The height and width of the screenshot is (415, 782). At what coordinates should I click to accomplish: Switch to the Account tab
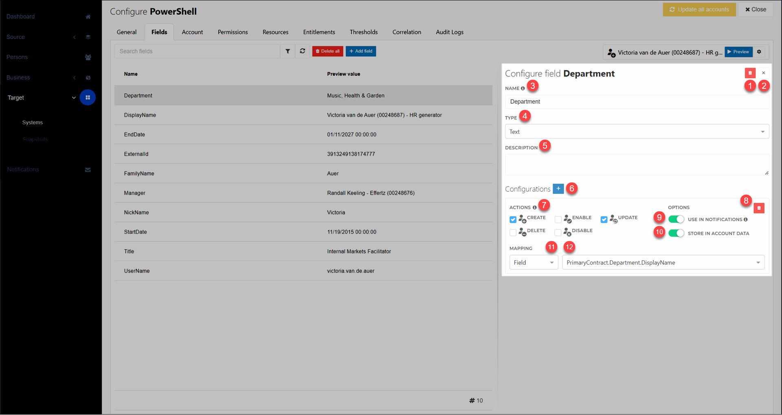click(x=192, y=32)
